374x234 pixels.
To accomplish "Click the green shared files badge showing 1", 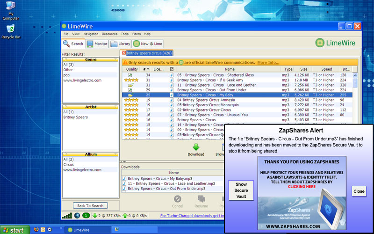I will pyautogui.click(x=86, y=216).
